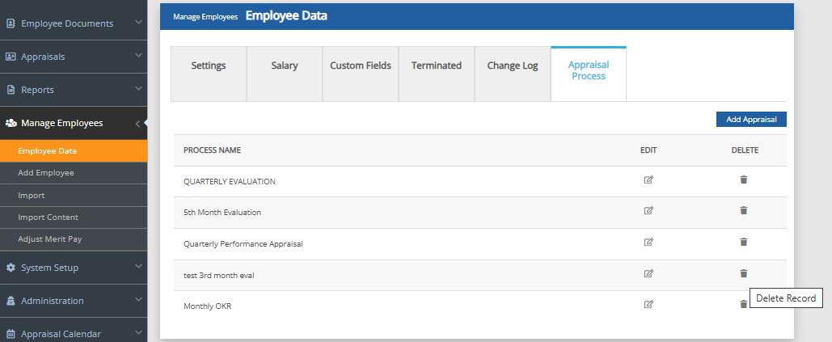Viewport: 832px width, 342px height.
Task: Edit the test 3rd month eval process
Action: 648,274
